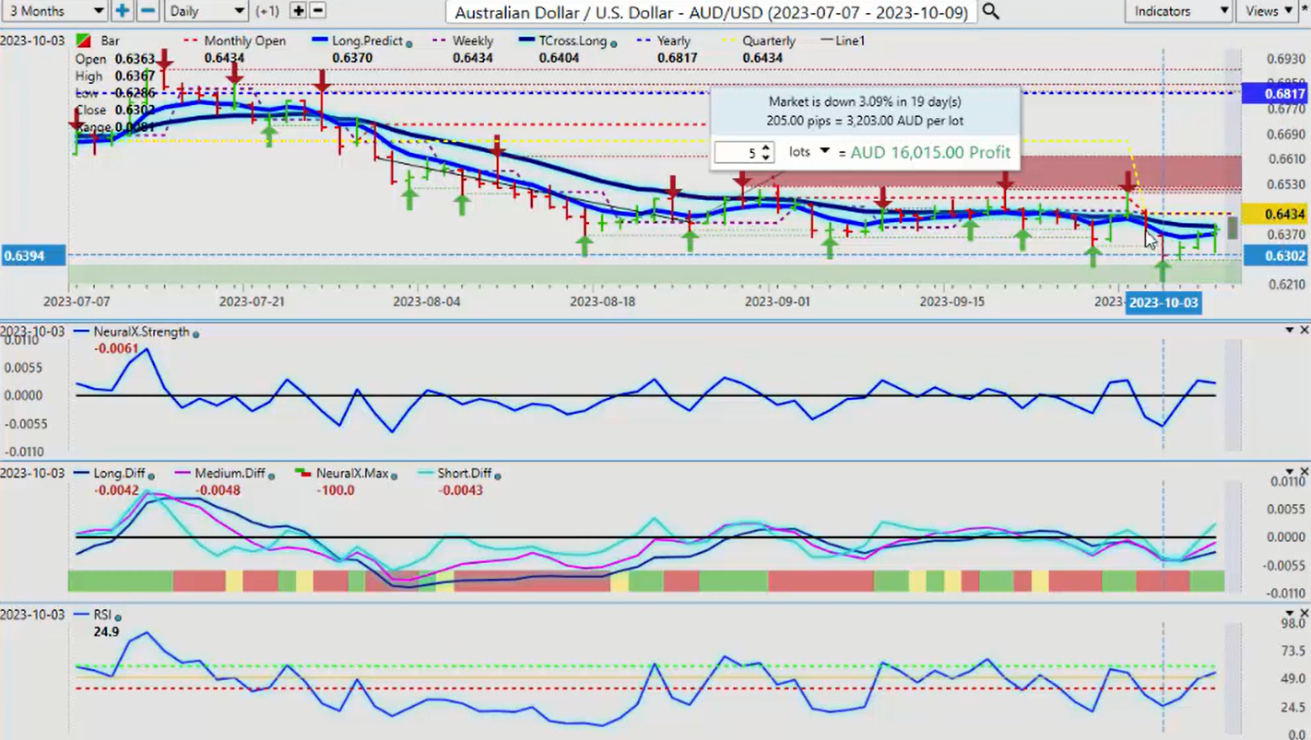
Task: Open the Daily interval dropdown
Action: [207, 11]
